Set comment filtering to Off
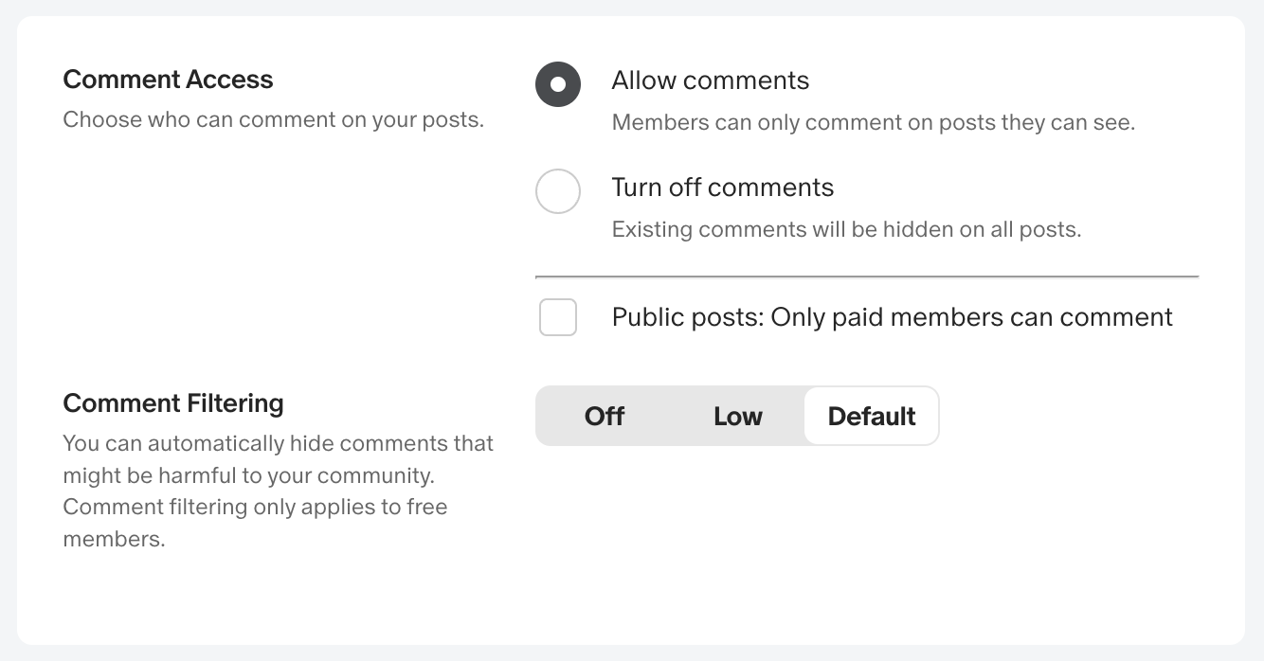Viewport: 1264px width, 661px height. click(x=605, y=416)
